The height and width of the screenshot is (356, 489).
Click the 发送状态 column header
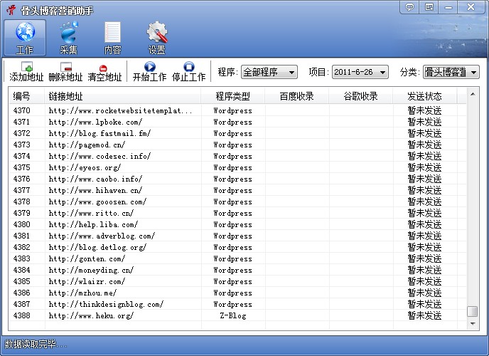pos(424,96)
